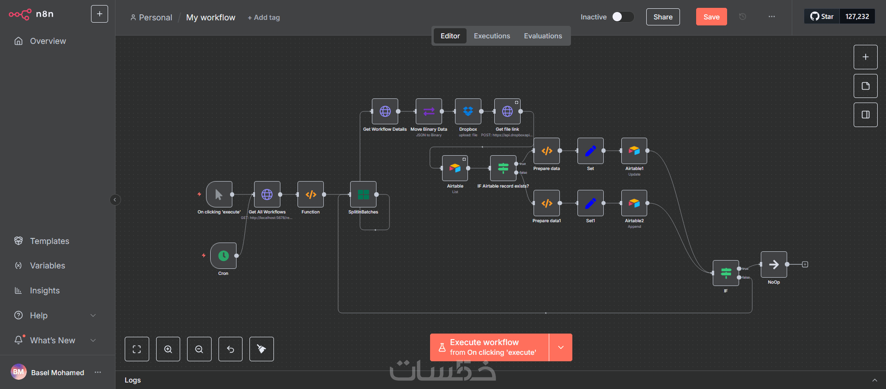Open the final IF node
Screen dimensions: 886x389
coord(726,273)
